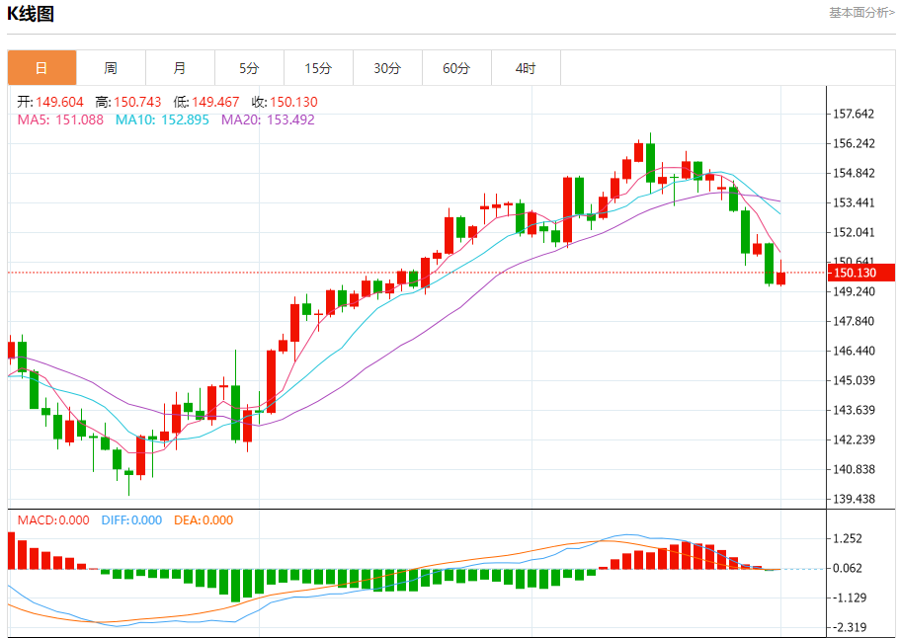The image size is (899, 638).
Task: Click the MACD value label
Action: 53,520
